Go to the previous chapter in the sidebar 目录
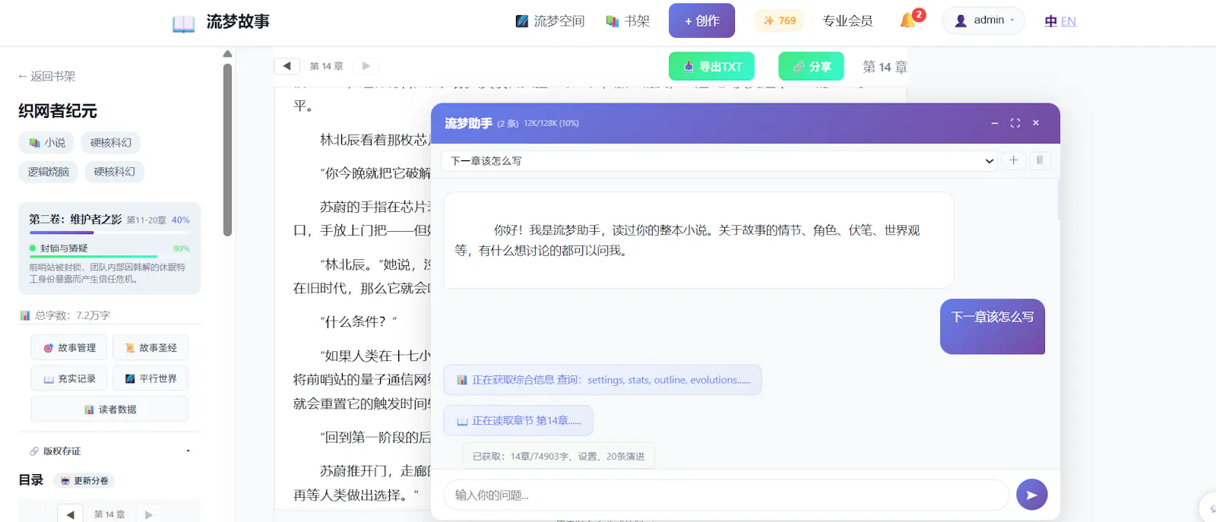The width and height of the screenshot is (1216, 522). coord(70,514)
